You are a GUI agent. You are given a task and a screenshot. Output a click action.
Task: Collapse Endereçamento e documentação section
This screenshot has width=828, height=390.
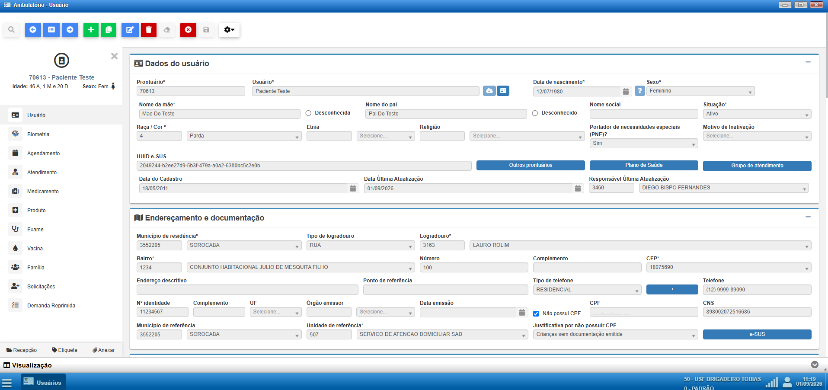tap(808, 217)
